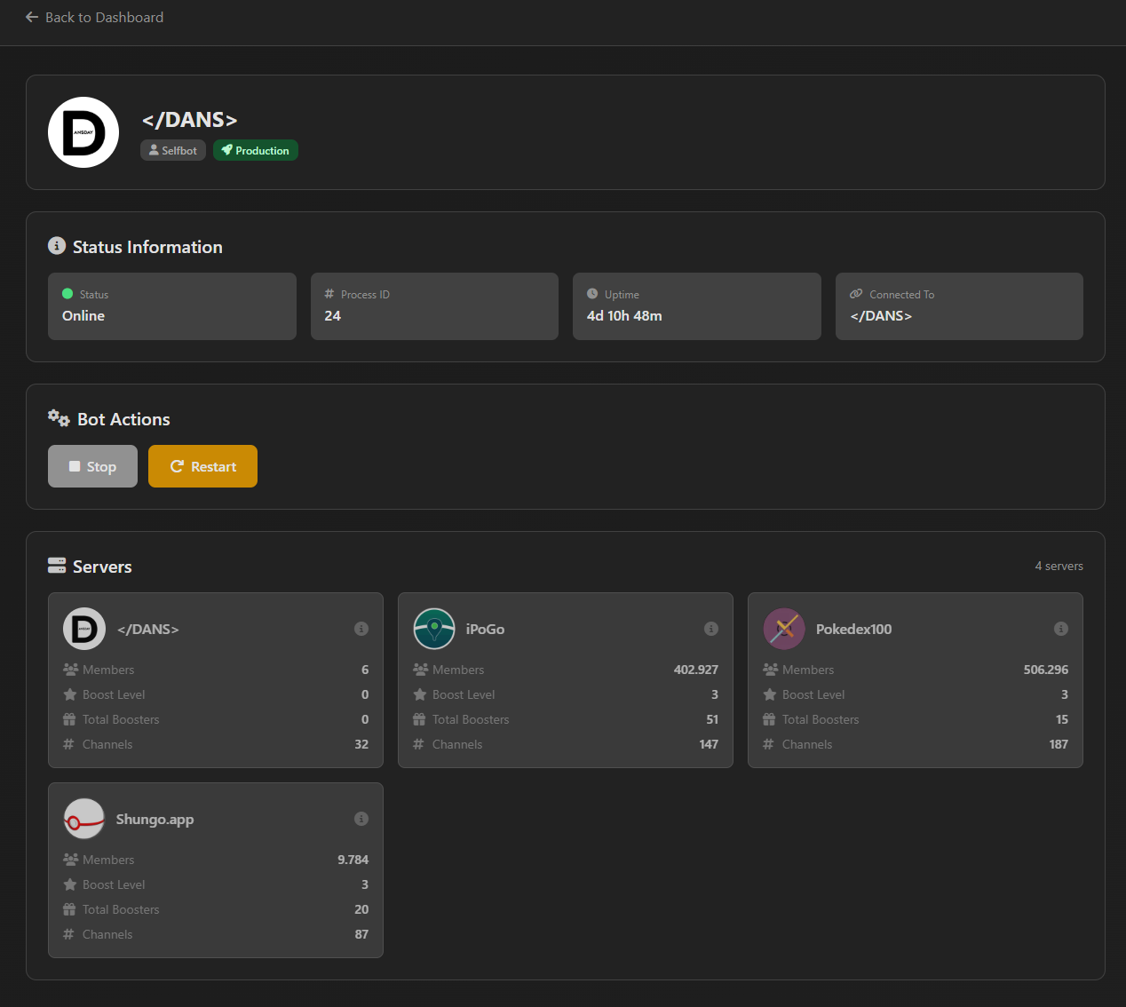The height and width of the screenshot is (1007, 1126).
Task: Click Boost Level star in </DANS> card
Action: click(70, 694)
